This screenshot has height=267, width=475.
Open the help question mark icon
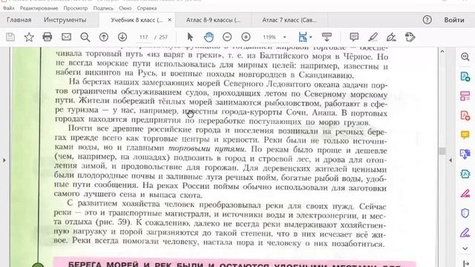tap(427, 20)
